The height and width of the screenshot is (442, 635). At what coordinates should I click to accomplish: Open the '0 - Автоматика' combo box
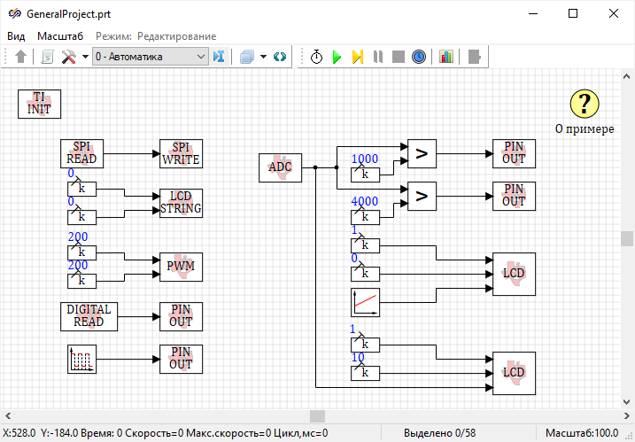point(149,57)
